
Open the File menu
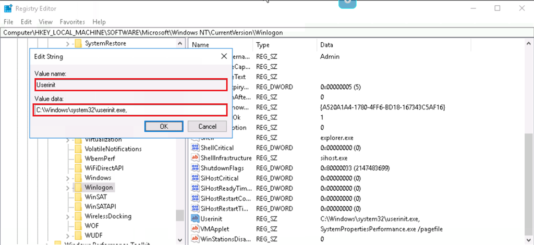pyautogui.click(x=8, y=22)
